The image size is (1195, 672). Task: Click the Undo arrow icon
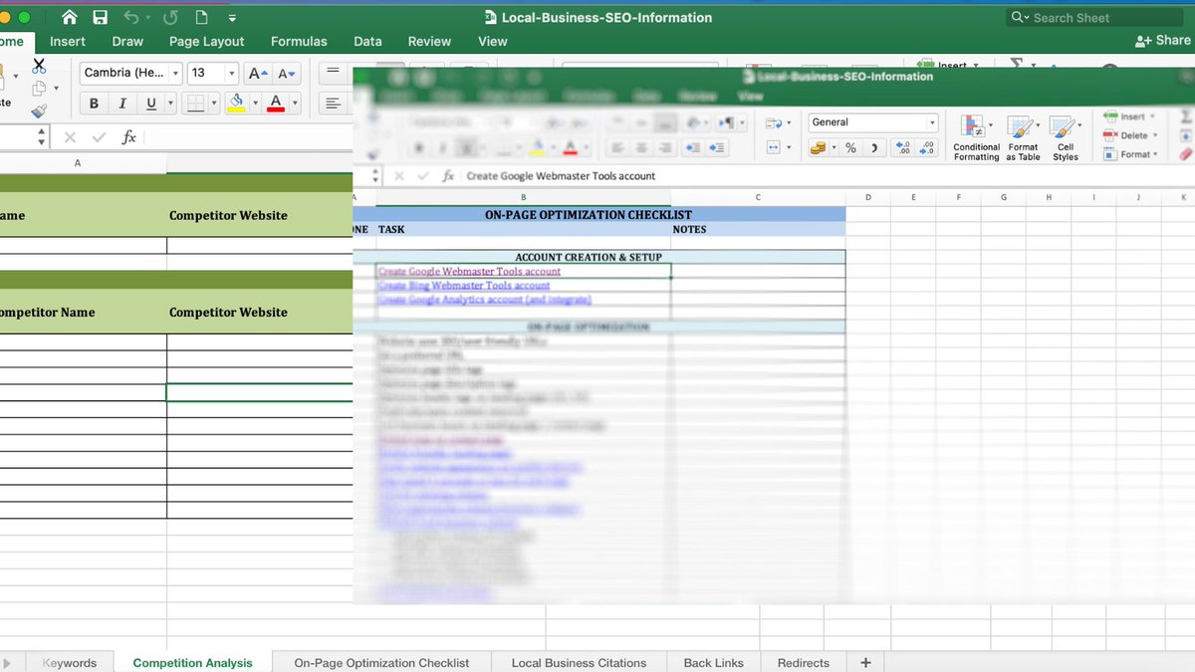coord(131,18)
